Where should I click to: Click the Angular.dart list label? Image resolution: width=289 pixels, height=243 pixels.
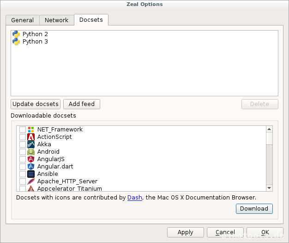pyautogui.click(x=55, y=167)
